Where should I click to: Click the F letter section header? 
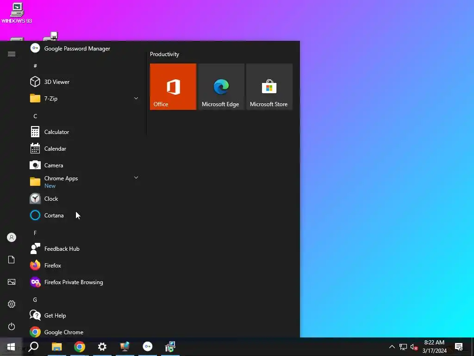tap(35, 233)
